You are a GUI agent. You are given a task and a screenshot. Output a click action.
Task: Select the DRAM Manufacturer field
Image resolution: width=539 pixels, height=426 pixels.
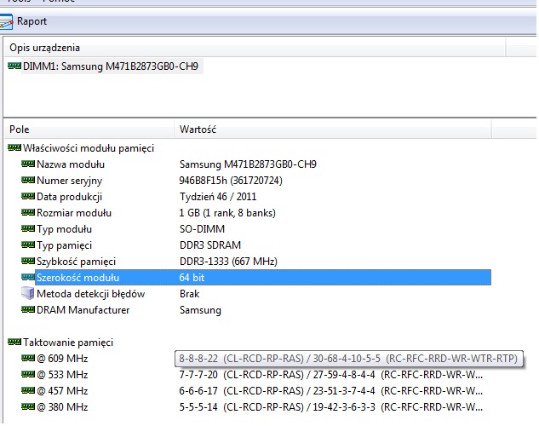pos(83,310)
